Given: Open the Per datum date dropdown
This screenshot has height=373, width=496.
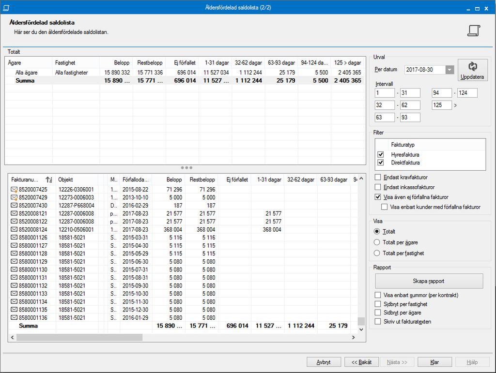Looking at the screenshot, I should 449,70.
